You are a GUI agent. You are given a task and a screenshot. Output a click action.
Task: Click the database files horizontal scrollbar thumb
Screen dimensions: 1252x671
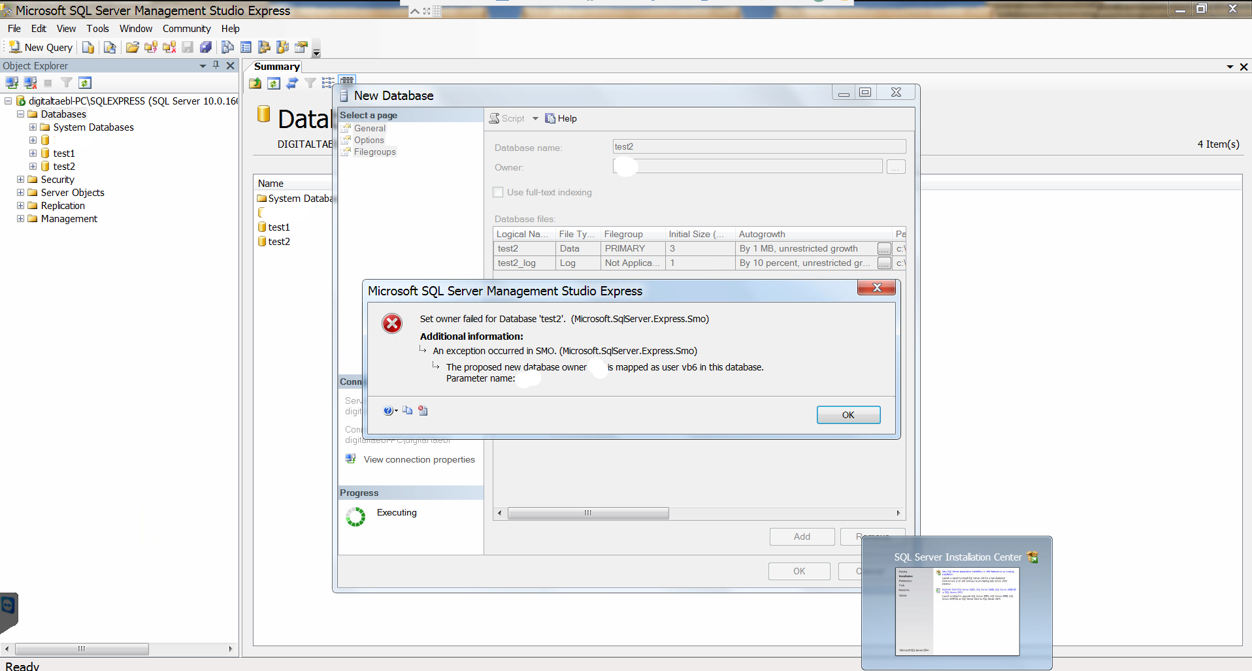(588, 513)
